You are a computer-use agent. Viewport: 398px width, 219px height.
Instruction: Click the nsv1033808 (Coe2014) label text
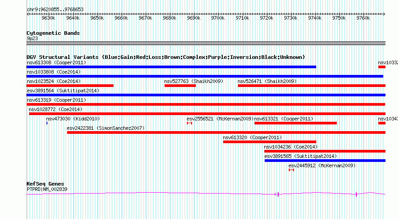tap(54, 72)
